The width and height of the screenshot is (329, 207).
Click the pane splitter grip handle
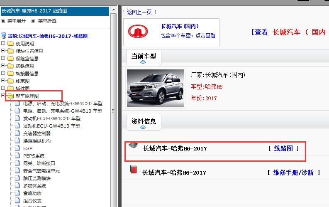click(x=113, y=111)
